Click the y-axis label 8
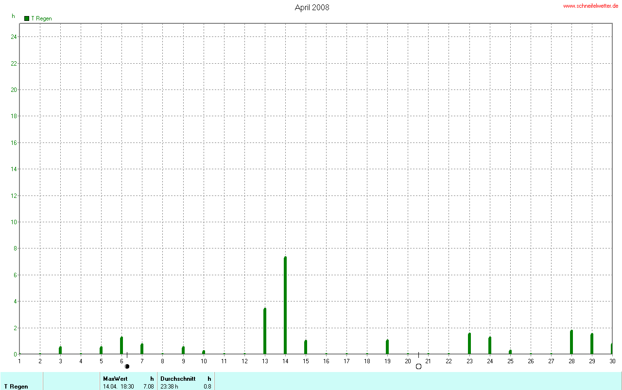Screen dimensions: 622x390 [16, 248]
